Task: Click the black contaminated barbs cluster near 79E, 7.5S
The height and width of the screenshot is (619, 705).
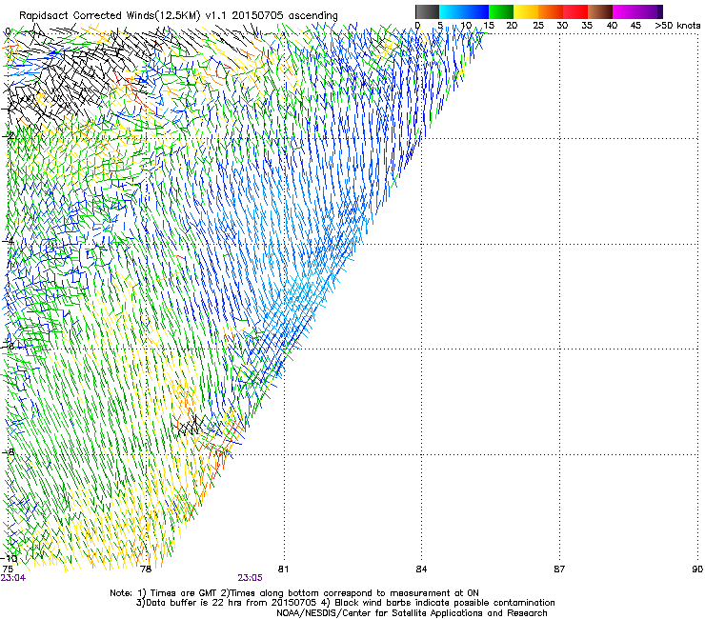Action: point(188,425)
